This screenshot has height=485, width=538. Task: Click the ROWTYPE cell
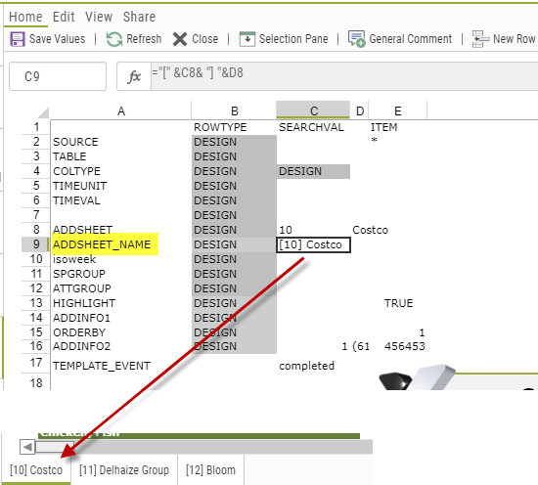(x=234, y=127)
